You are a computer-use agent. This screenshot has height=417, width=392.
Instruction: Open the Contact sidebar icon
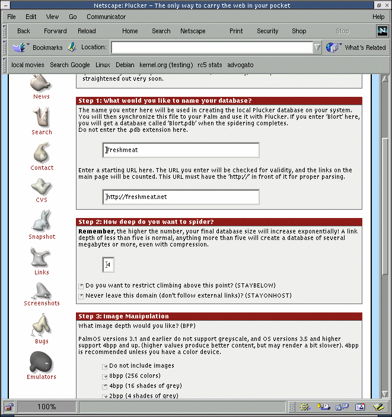42,153
